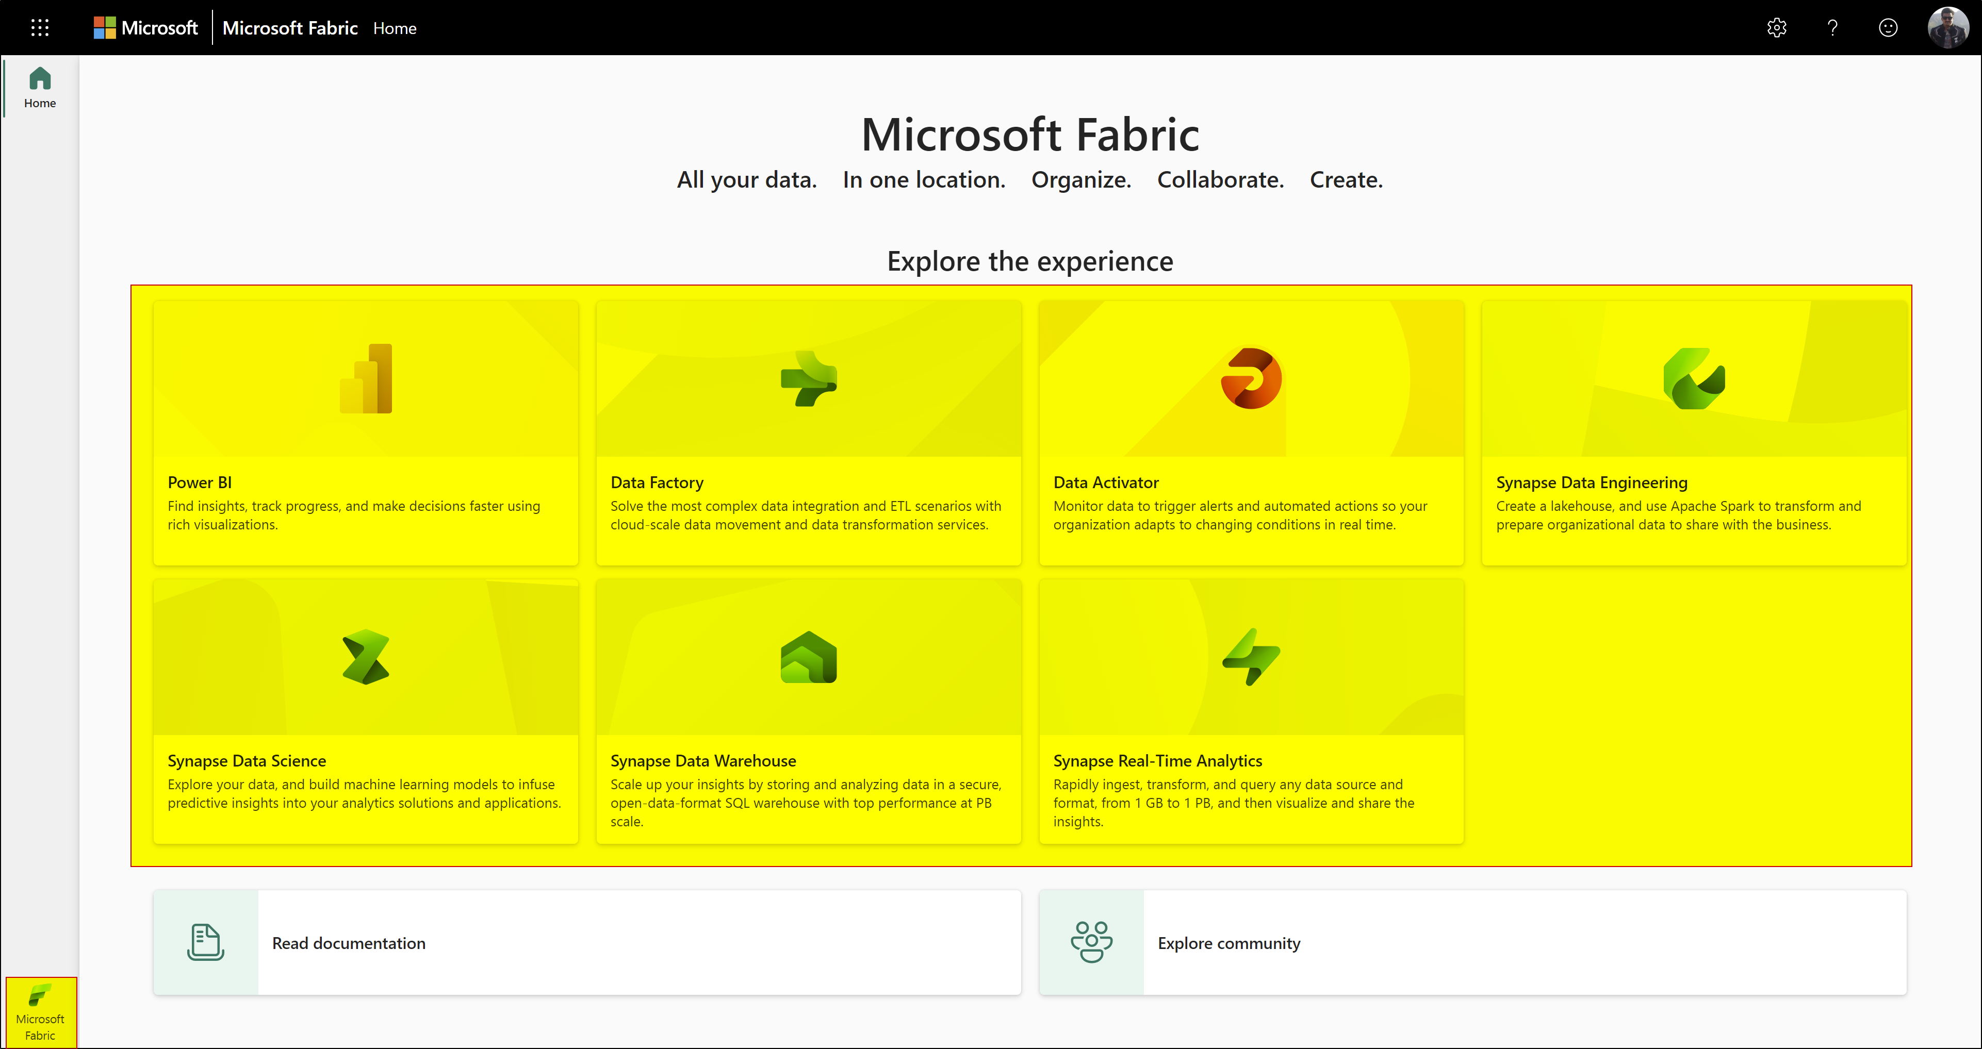1982x1049 pixels.
Task: Click the Synapse Data Science icon
Action: pyautogui.click(x=366, y=657)
